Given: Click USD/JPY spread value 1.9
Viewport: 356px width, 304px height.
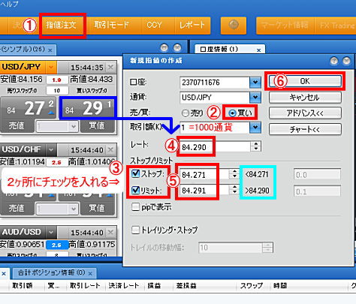Looking at the screenshot, I should (x=57, y=80).
